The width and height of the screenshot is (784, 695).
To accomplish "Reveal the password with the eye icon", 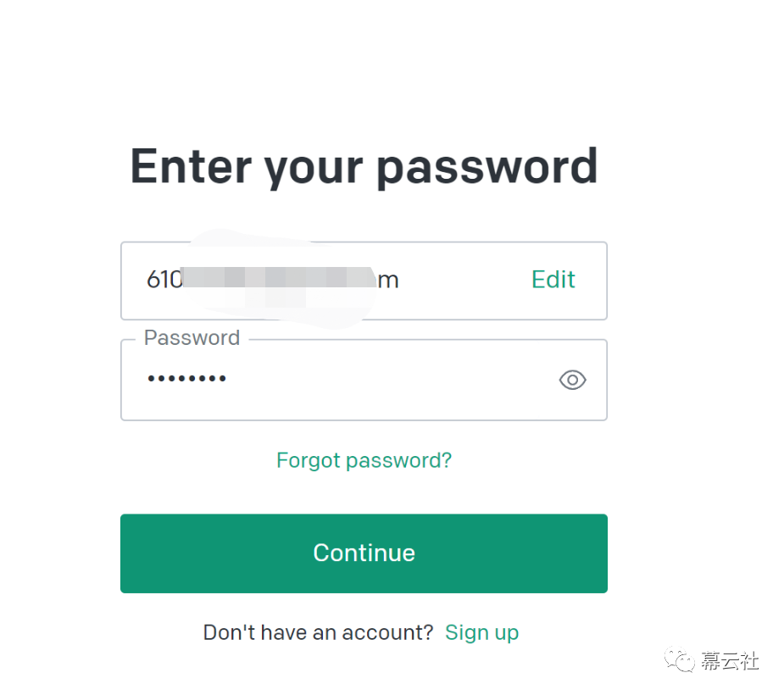I will [x=572, y=381].
